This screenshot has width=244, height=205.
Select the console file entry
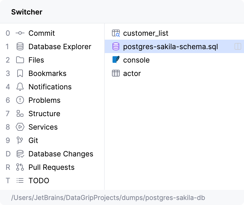(x=136, y=60)
